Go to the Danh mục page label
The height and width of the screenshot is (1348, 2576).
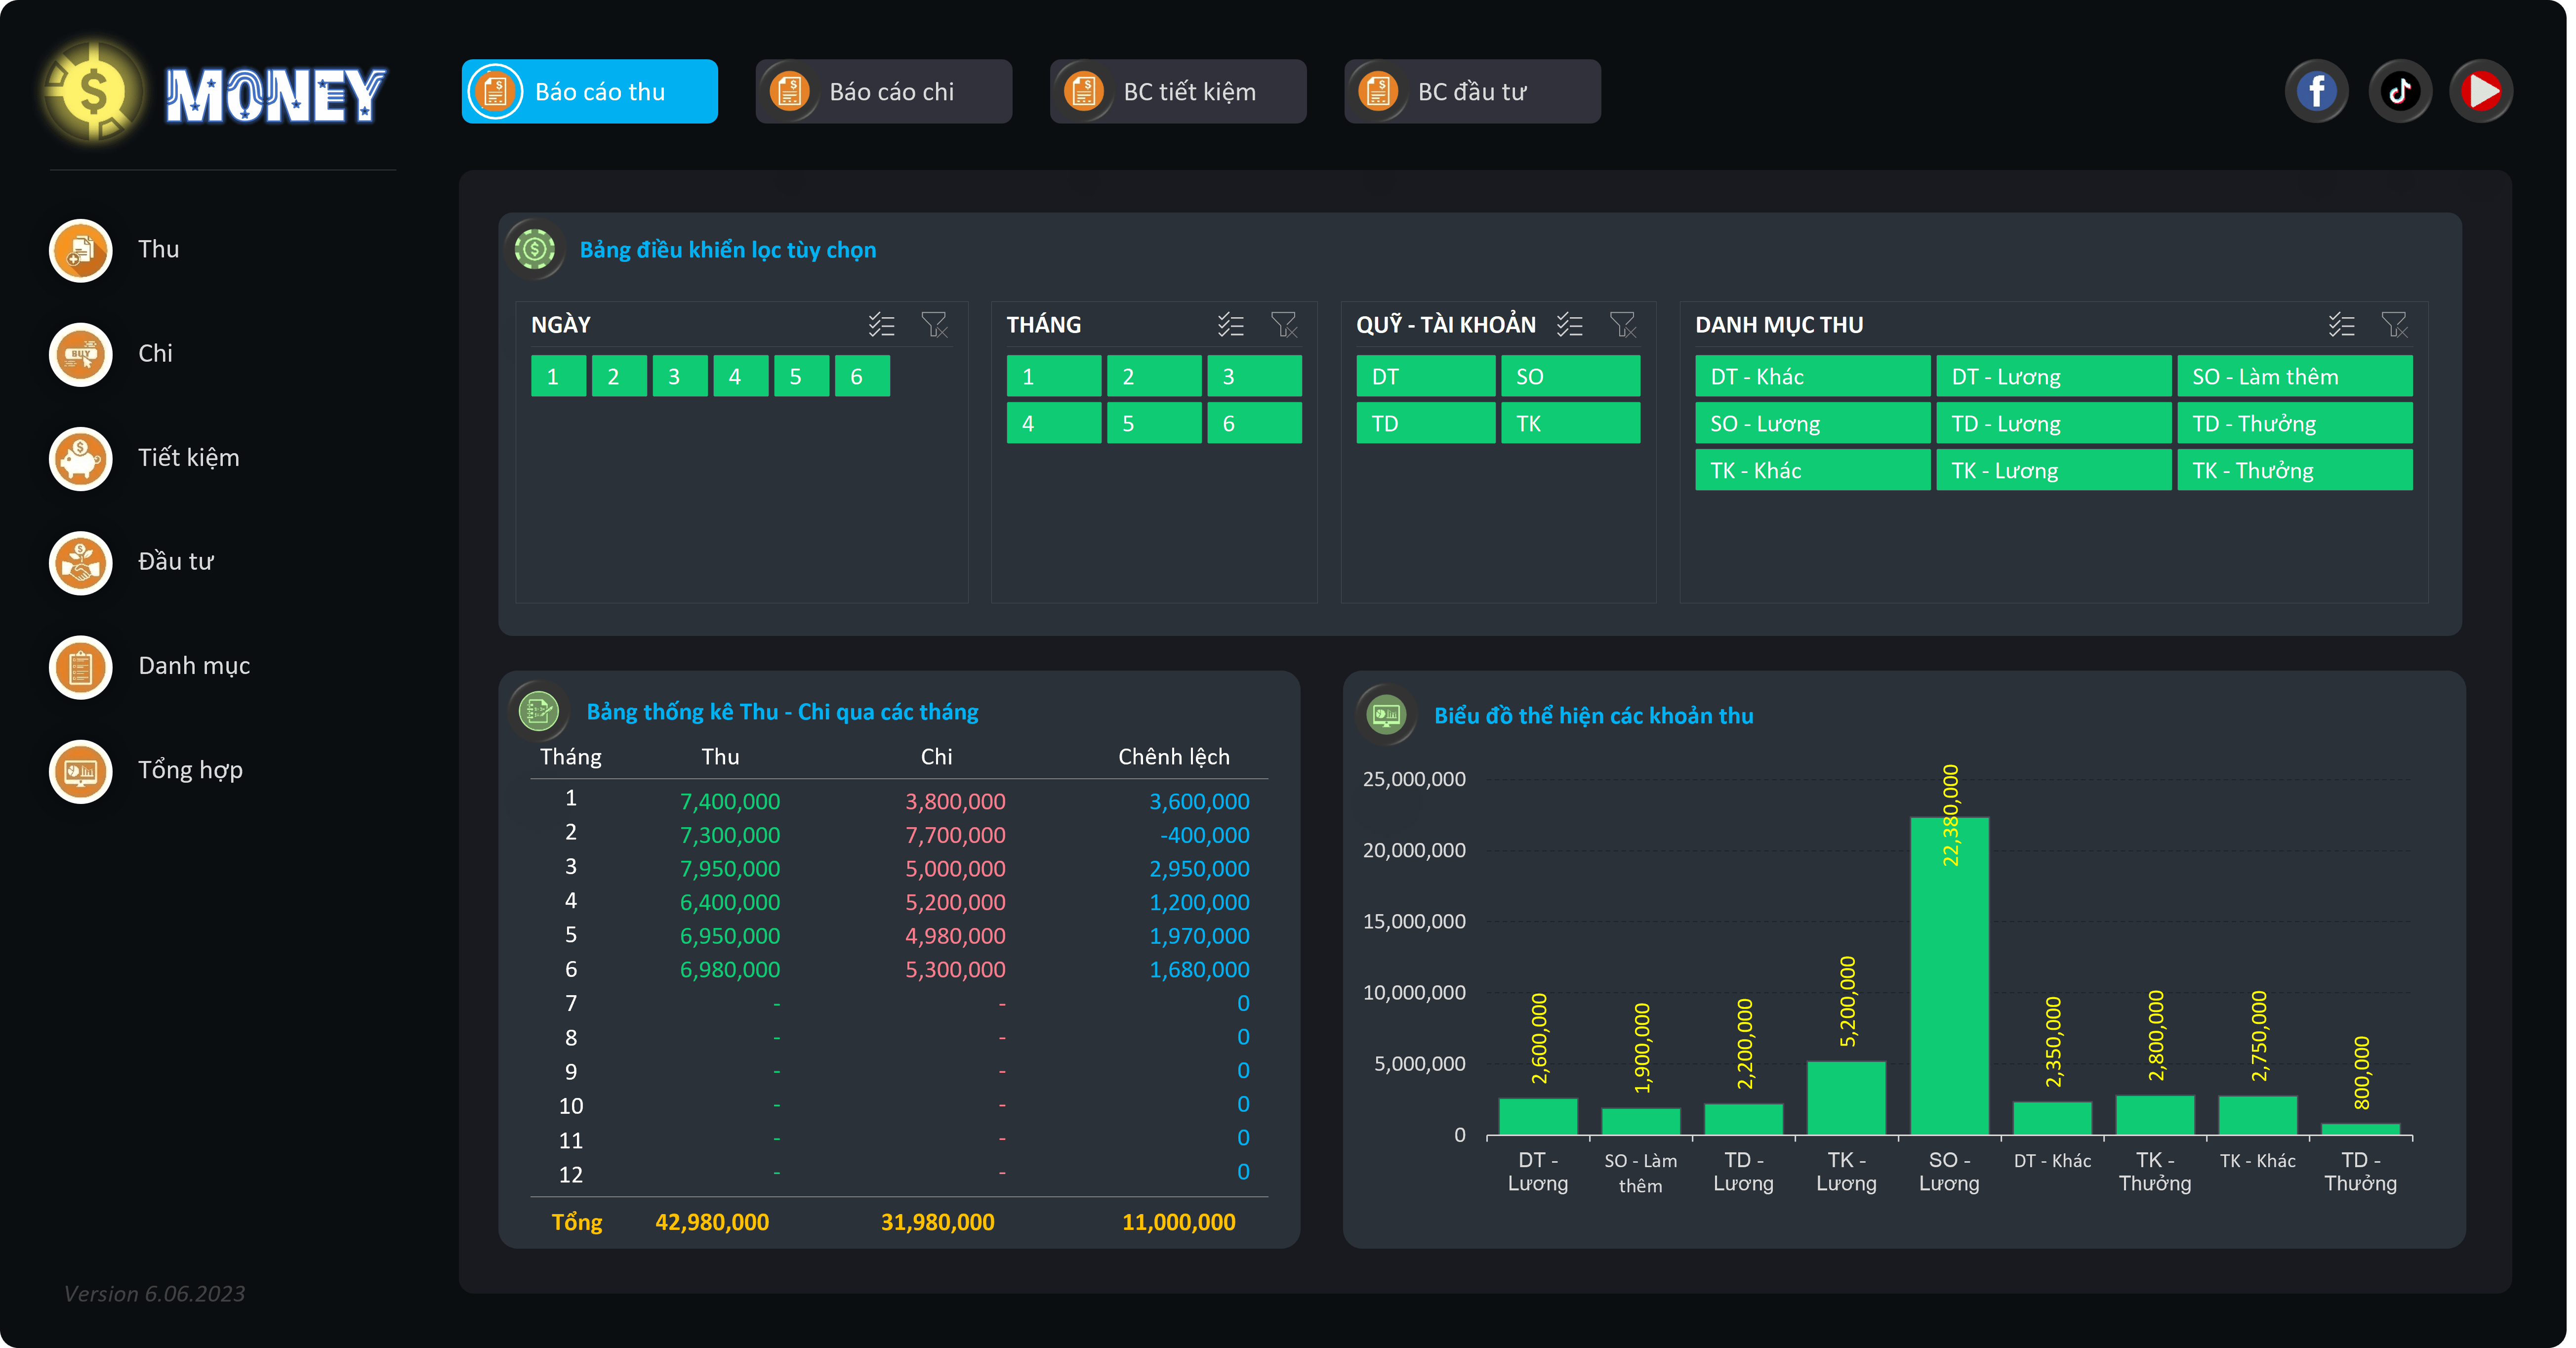[x=194, y=666]
